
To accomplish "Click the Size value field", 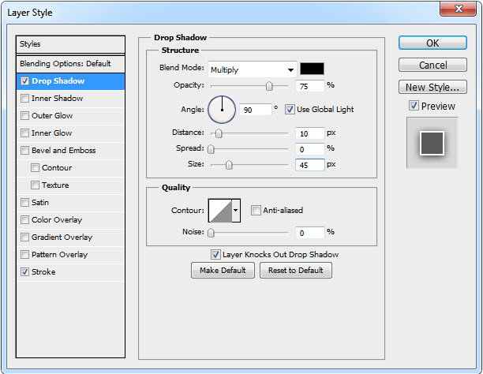I will point(310,165).
